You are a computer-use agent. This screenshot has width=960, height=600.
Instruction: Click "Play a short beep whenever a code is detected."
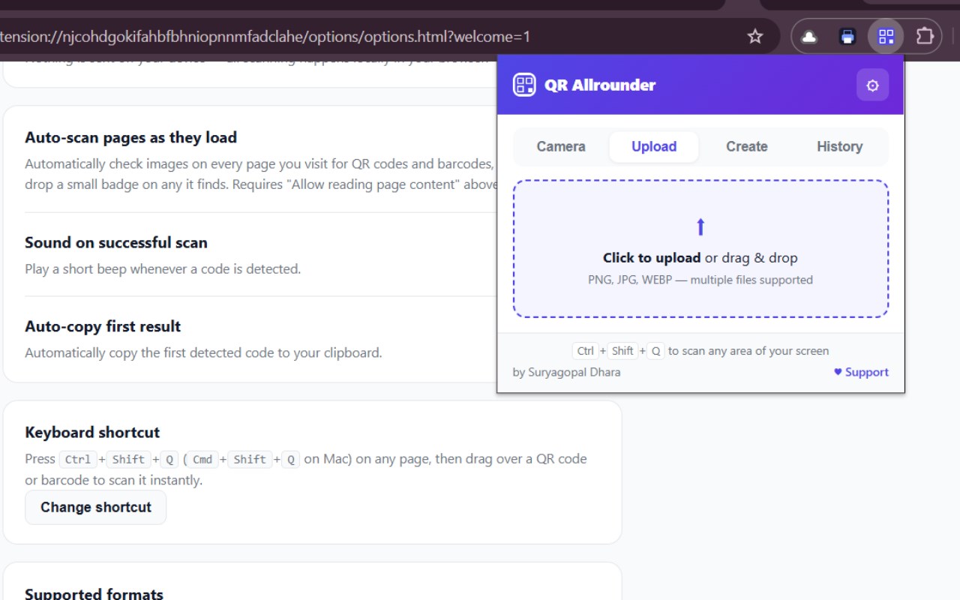click(163, 268)
